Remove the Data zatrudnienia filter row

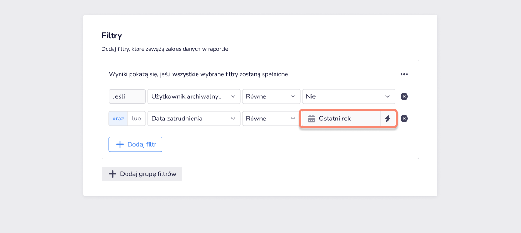point(404,119)
